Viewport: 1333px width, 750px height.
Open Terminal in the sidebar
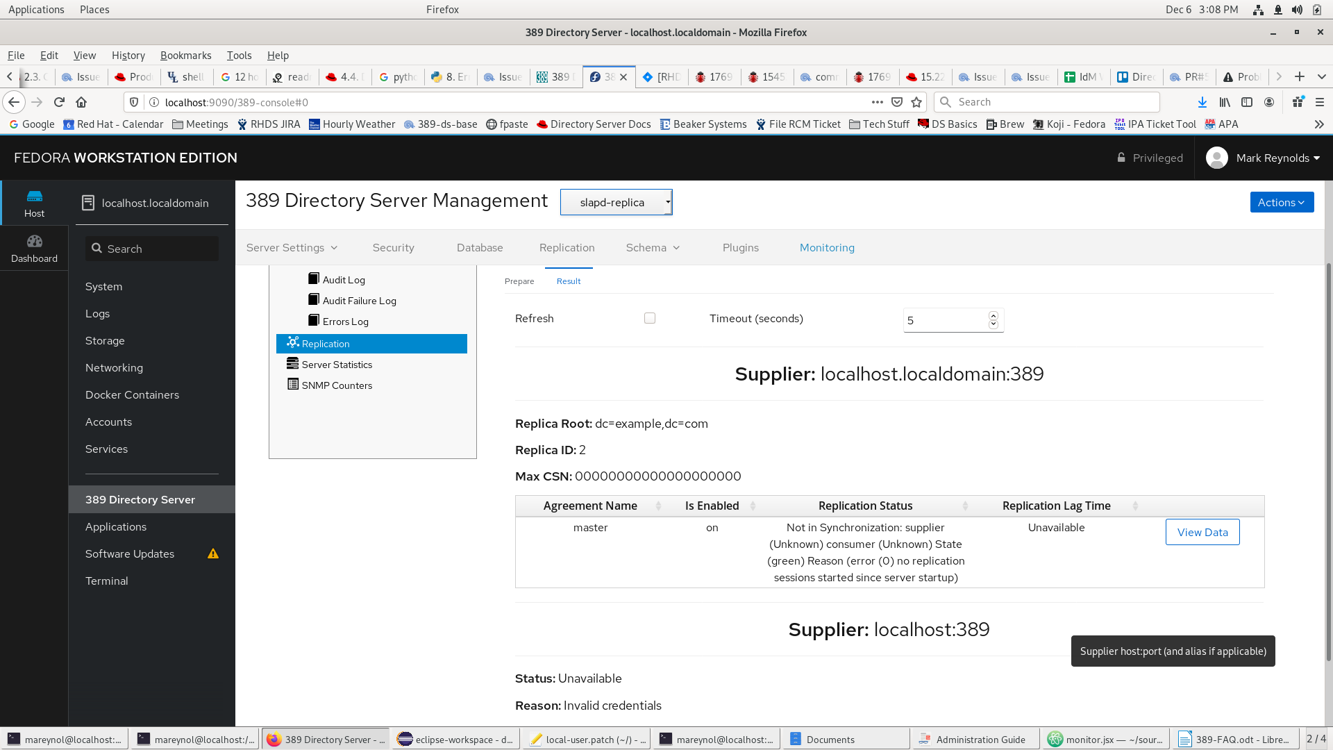pyautogui.click(x=106, y=581)
